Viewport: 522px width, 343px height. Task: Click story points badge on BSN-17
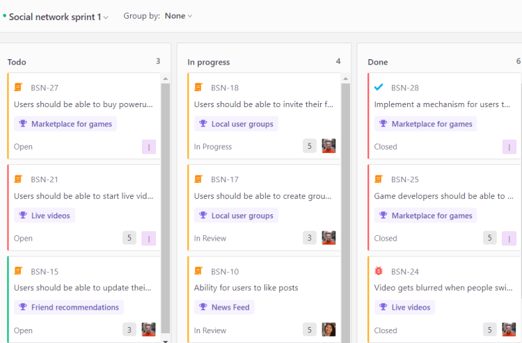pyautogui.click(x=310, y=238)
